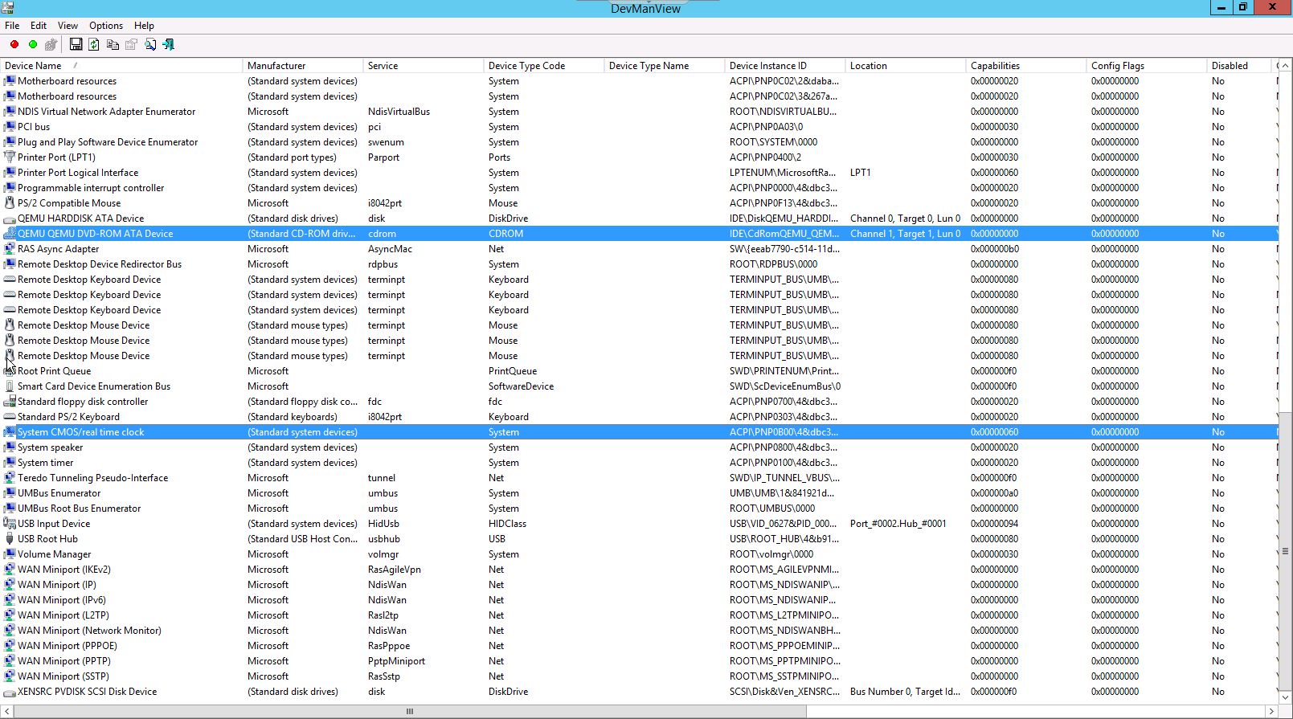Open the File menu
This screenshot has height=719, width=1293.
coord(12,26)
